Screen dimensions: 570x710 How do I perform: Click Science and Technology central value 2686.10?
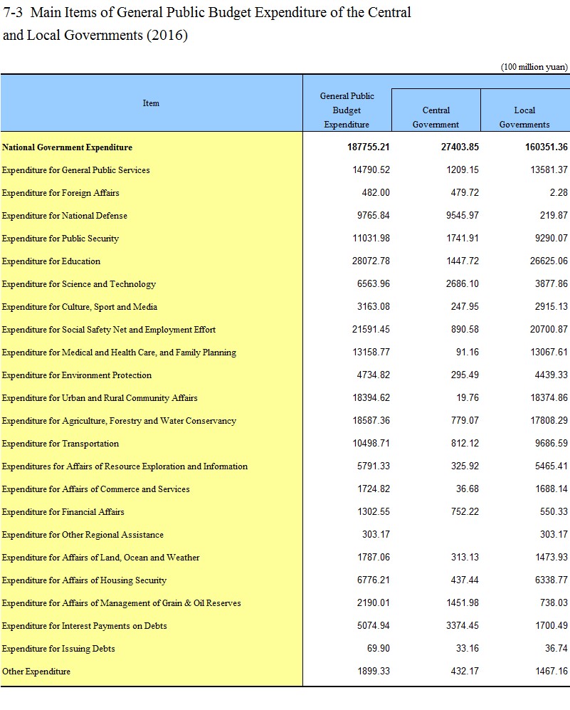[463, 284]
